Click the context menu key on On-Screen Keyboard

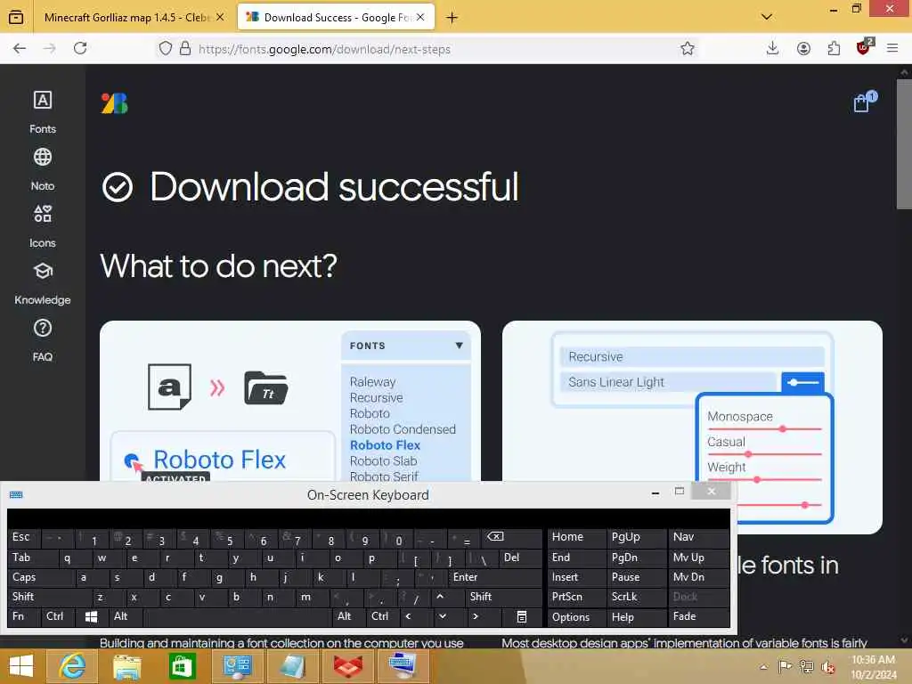point(522,616)
